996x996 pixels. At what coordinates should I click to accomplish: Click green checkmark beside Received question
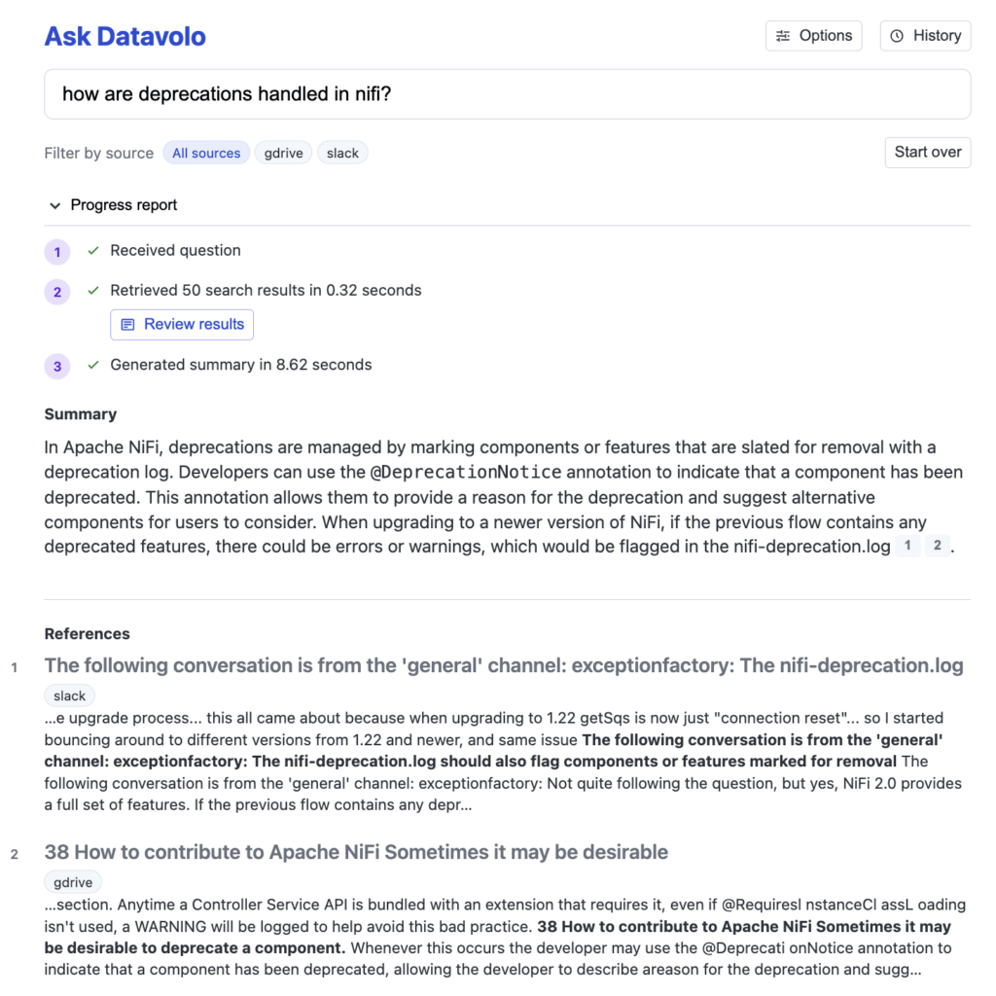(93, 251)
